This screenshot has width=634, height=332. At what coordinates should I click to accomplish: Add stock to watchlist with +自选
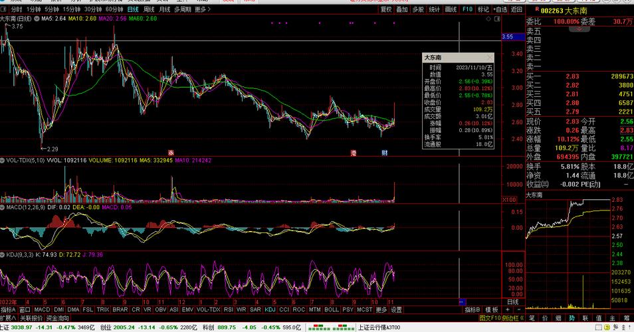tap(500, 9)
